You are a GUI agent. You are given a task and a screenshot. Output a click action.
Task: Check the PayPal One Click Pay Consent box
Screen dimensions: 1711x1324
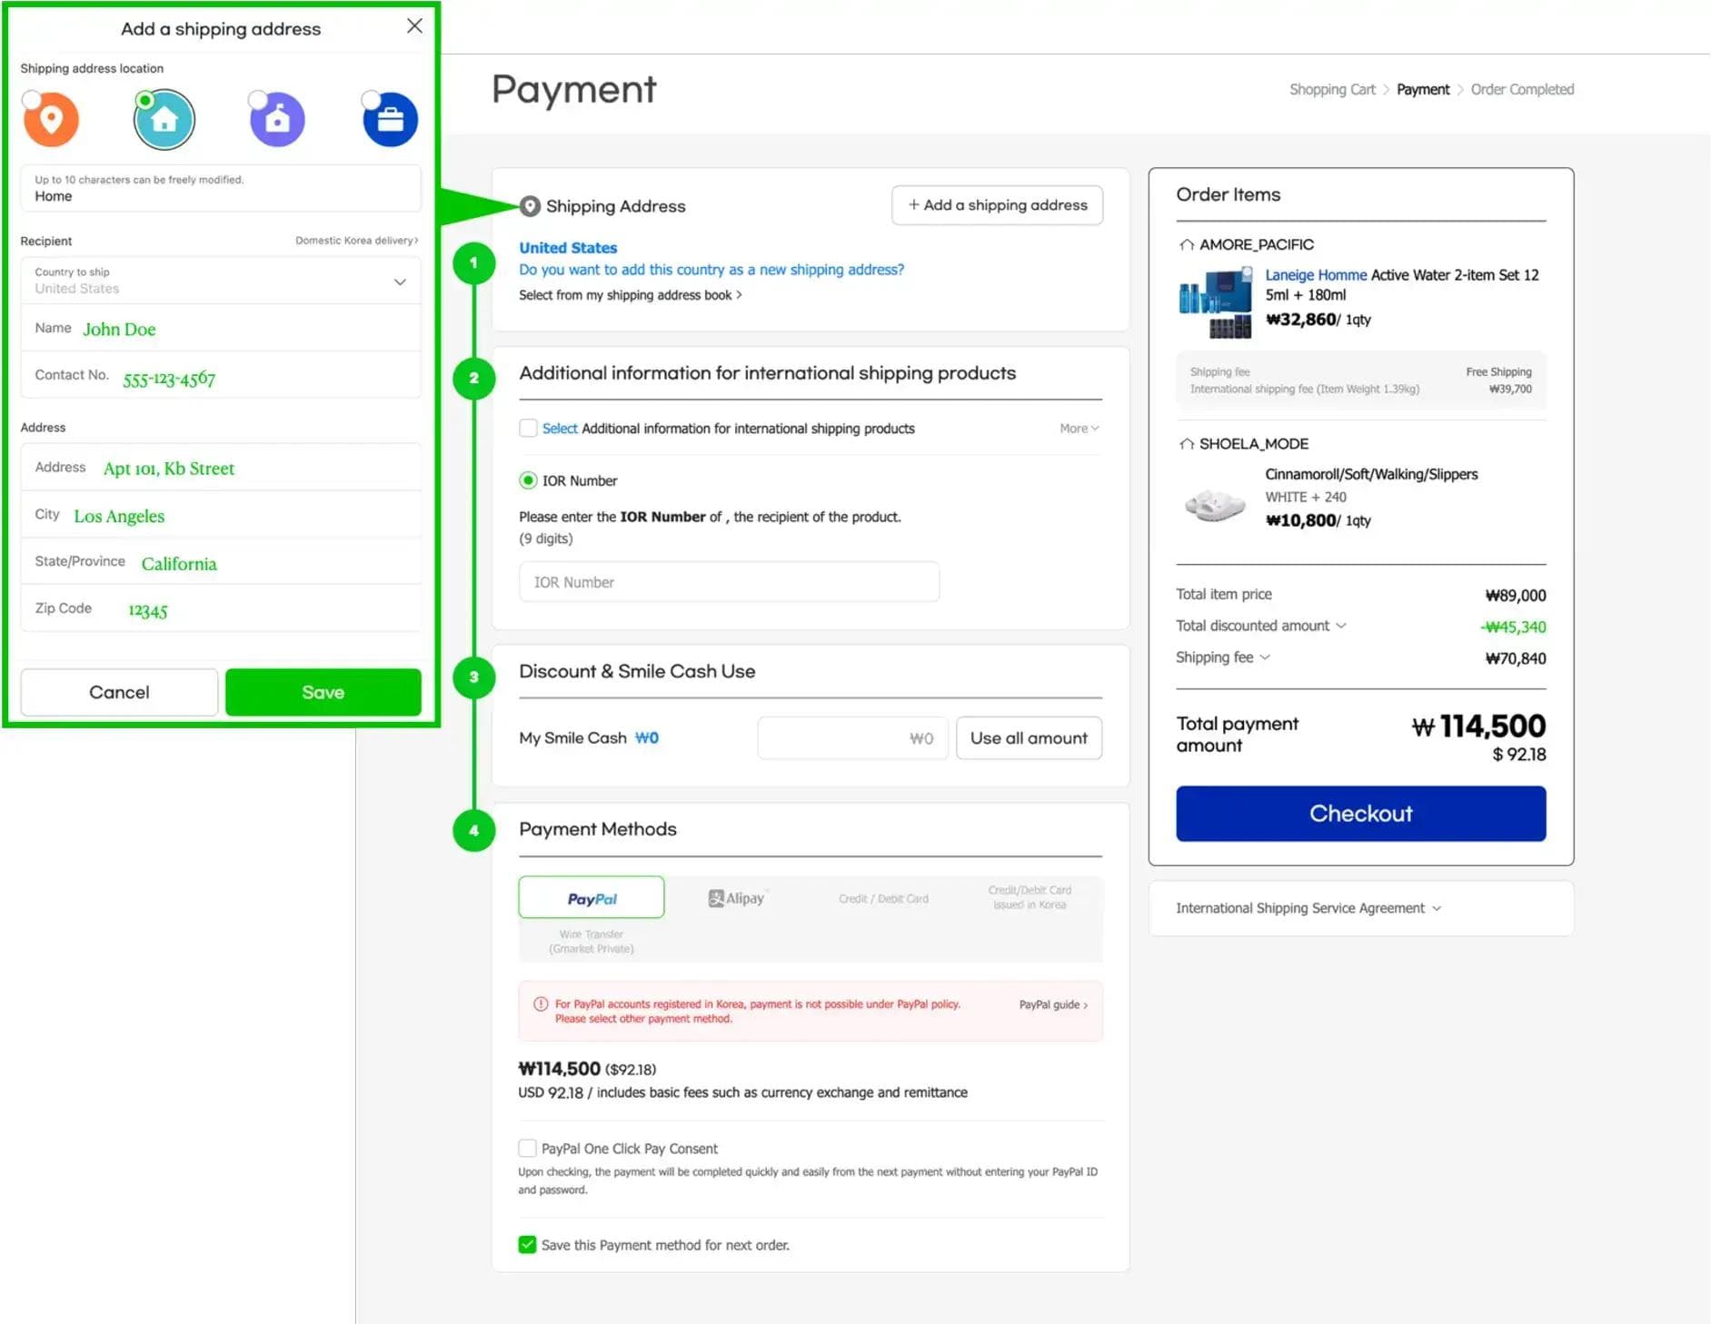coord(527,1148)
